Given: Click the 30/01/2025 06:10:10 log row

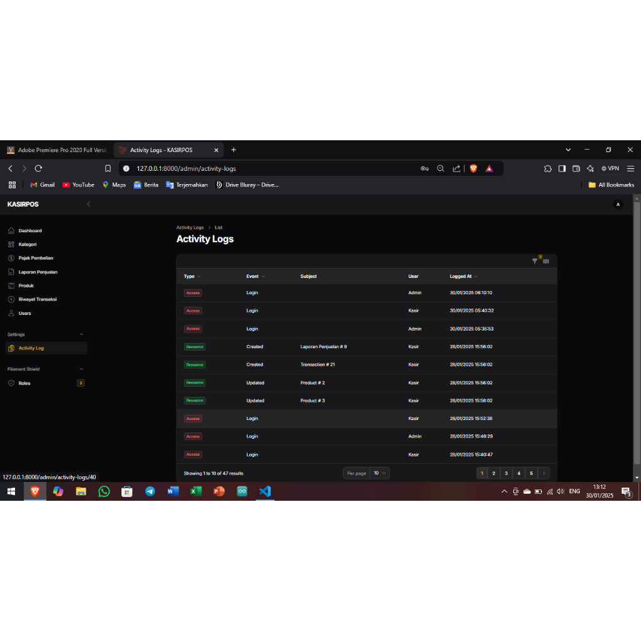Looking at the screenshot, I should click(366, 293).
